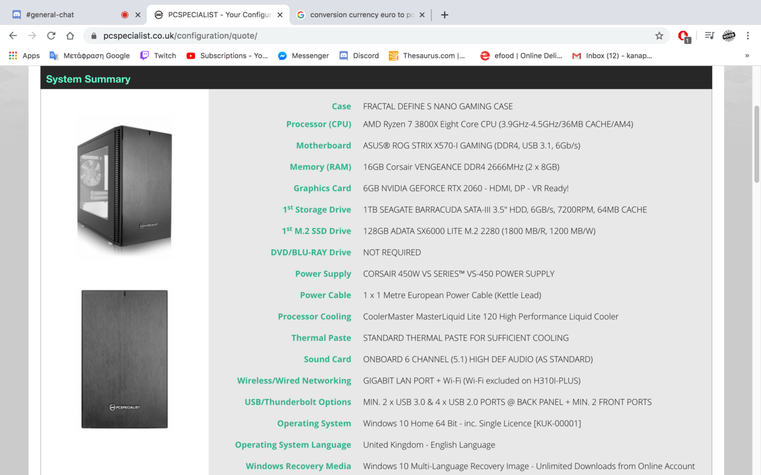Click the Windows 10 Home 64 Bit text

(x=472, y=423)
